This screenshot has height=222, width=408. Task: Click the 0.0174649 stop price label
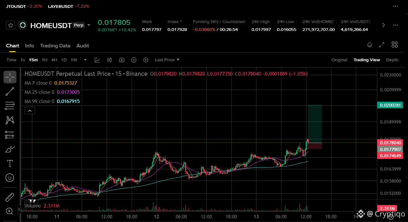click(x=390, y=156)
